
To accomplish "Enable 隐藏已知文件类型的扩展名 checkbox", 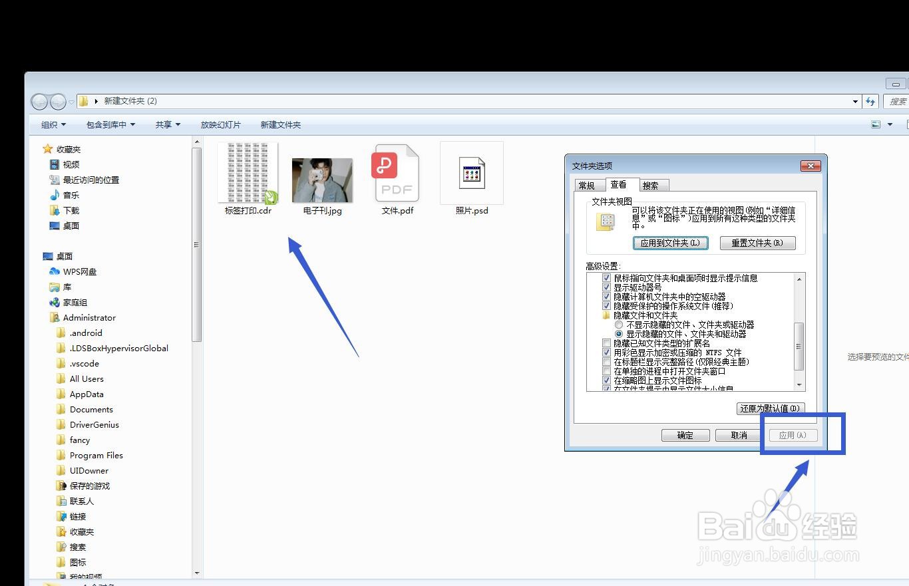I will coord(606,343).
